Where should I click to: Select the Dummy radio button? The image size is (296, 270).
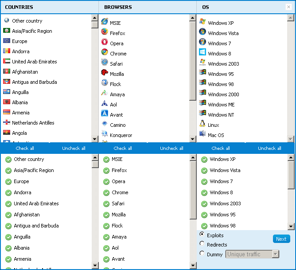[202, 253]
